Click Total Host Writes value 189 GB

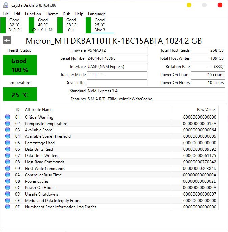(208, 58)
